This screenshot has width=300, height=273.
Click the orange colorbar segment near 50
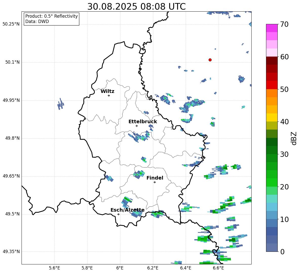[272, 93]
